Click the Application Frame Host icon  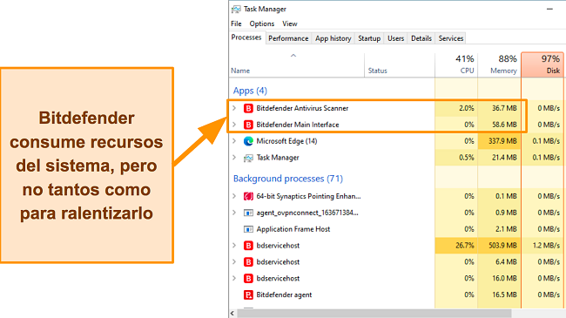248,229
